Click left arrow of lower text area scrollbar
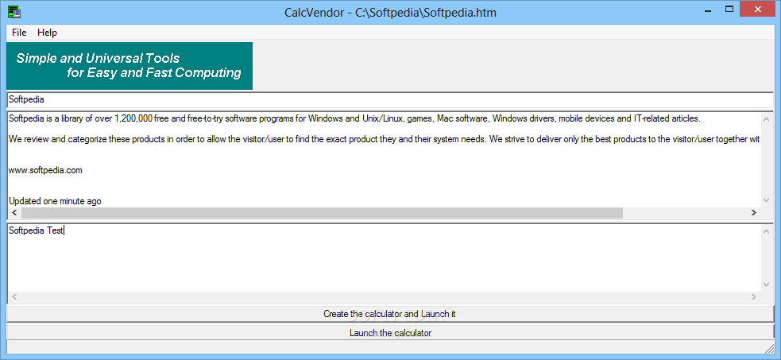This screenshot has height=360, width=781. pyautogui.click(x=14, y=296)
